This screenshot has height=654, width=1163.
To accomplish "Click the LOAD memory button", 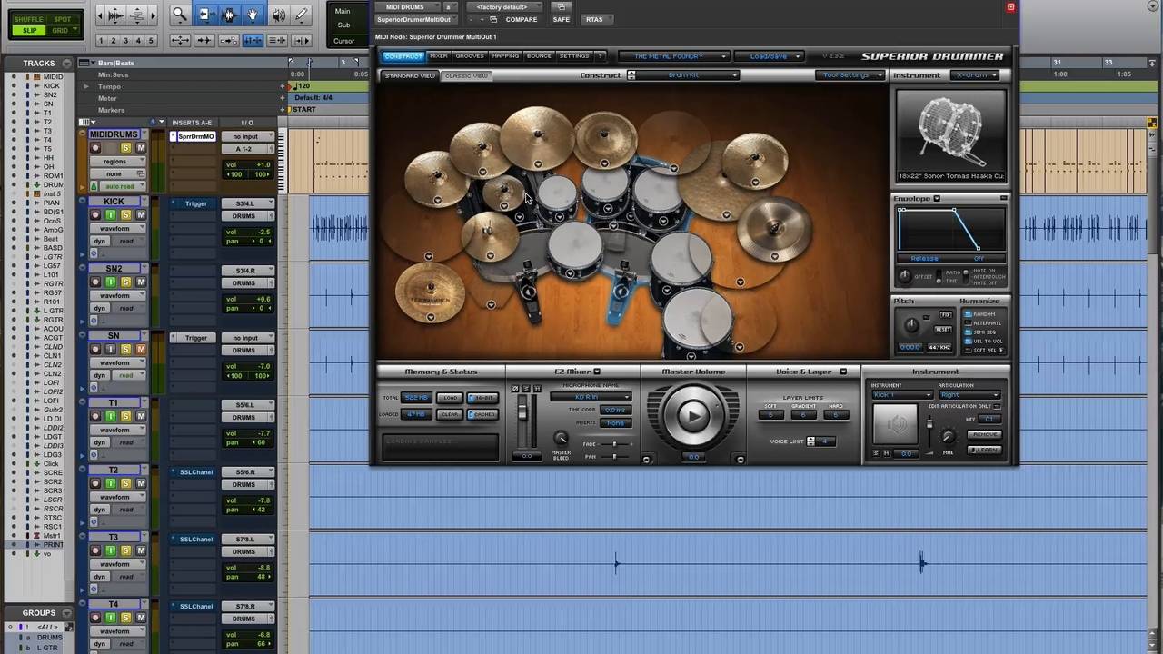I will tap(450, 398).
